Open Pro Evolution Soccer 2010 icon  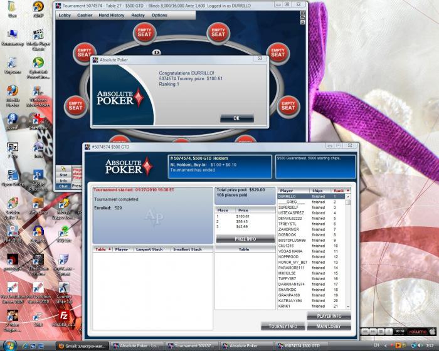38,293
